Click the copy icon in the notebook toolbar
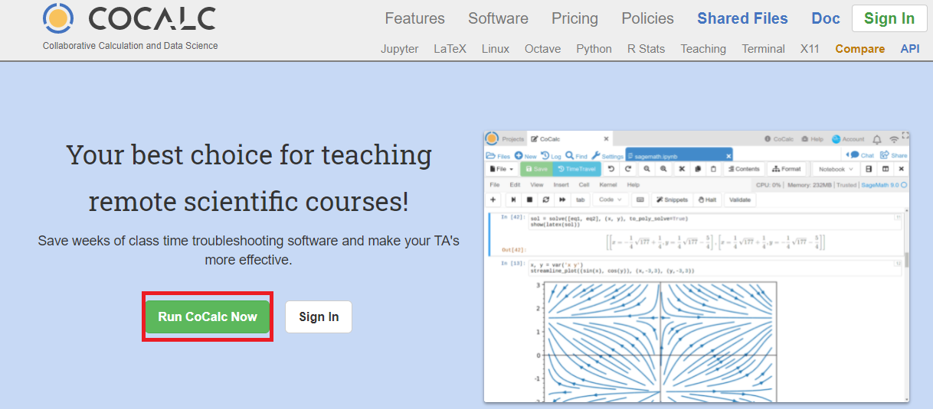 697,169
